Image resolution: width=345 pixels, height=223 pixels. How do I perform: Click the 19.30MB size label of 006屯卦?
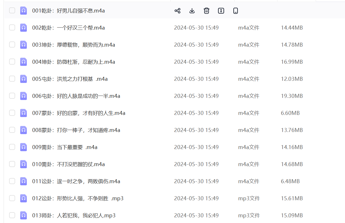pyautogui.click(x=292, y=96)
